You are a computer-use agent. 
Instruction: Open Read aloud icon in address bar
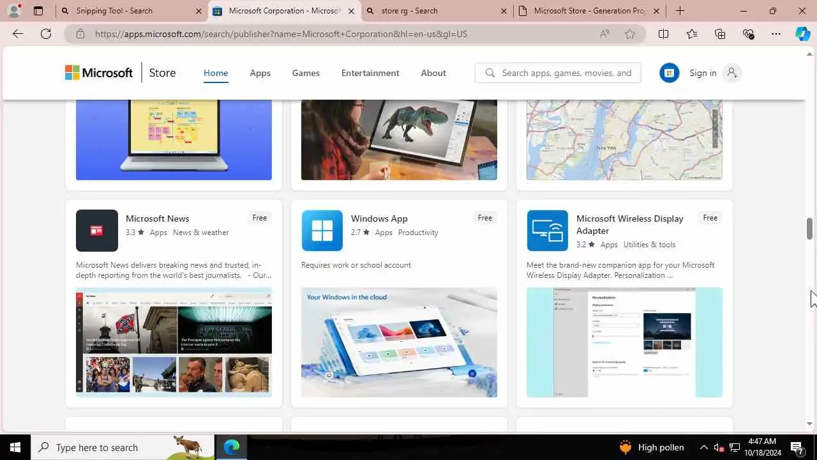[x=604, y=34]
